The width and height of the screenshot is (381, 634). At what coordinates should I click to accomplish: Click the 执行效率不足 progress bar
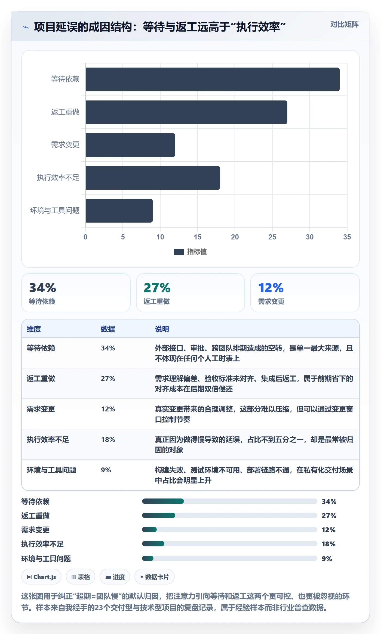click(230, 544)
